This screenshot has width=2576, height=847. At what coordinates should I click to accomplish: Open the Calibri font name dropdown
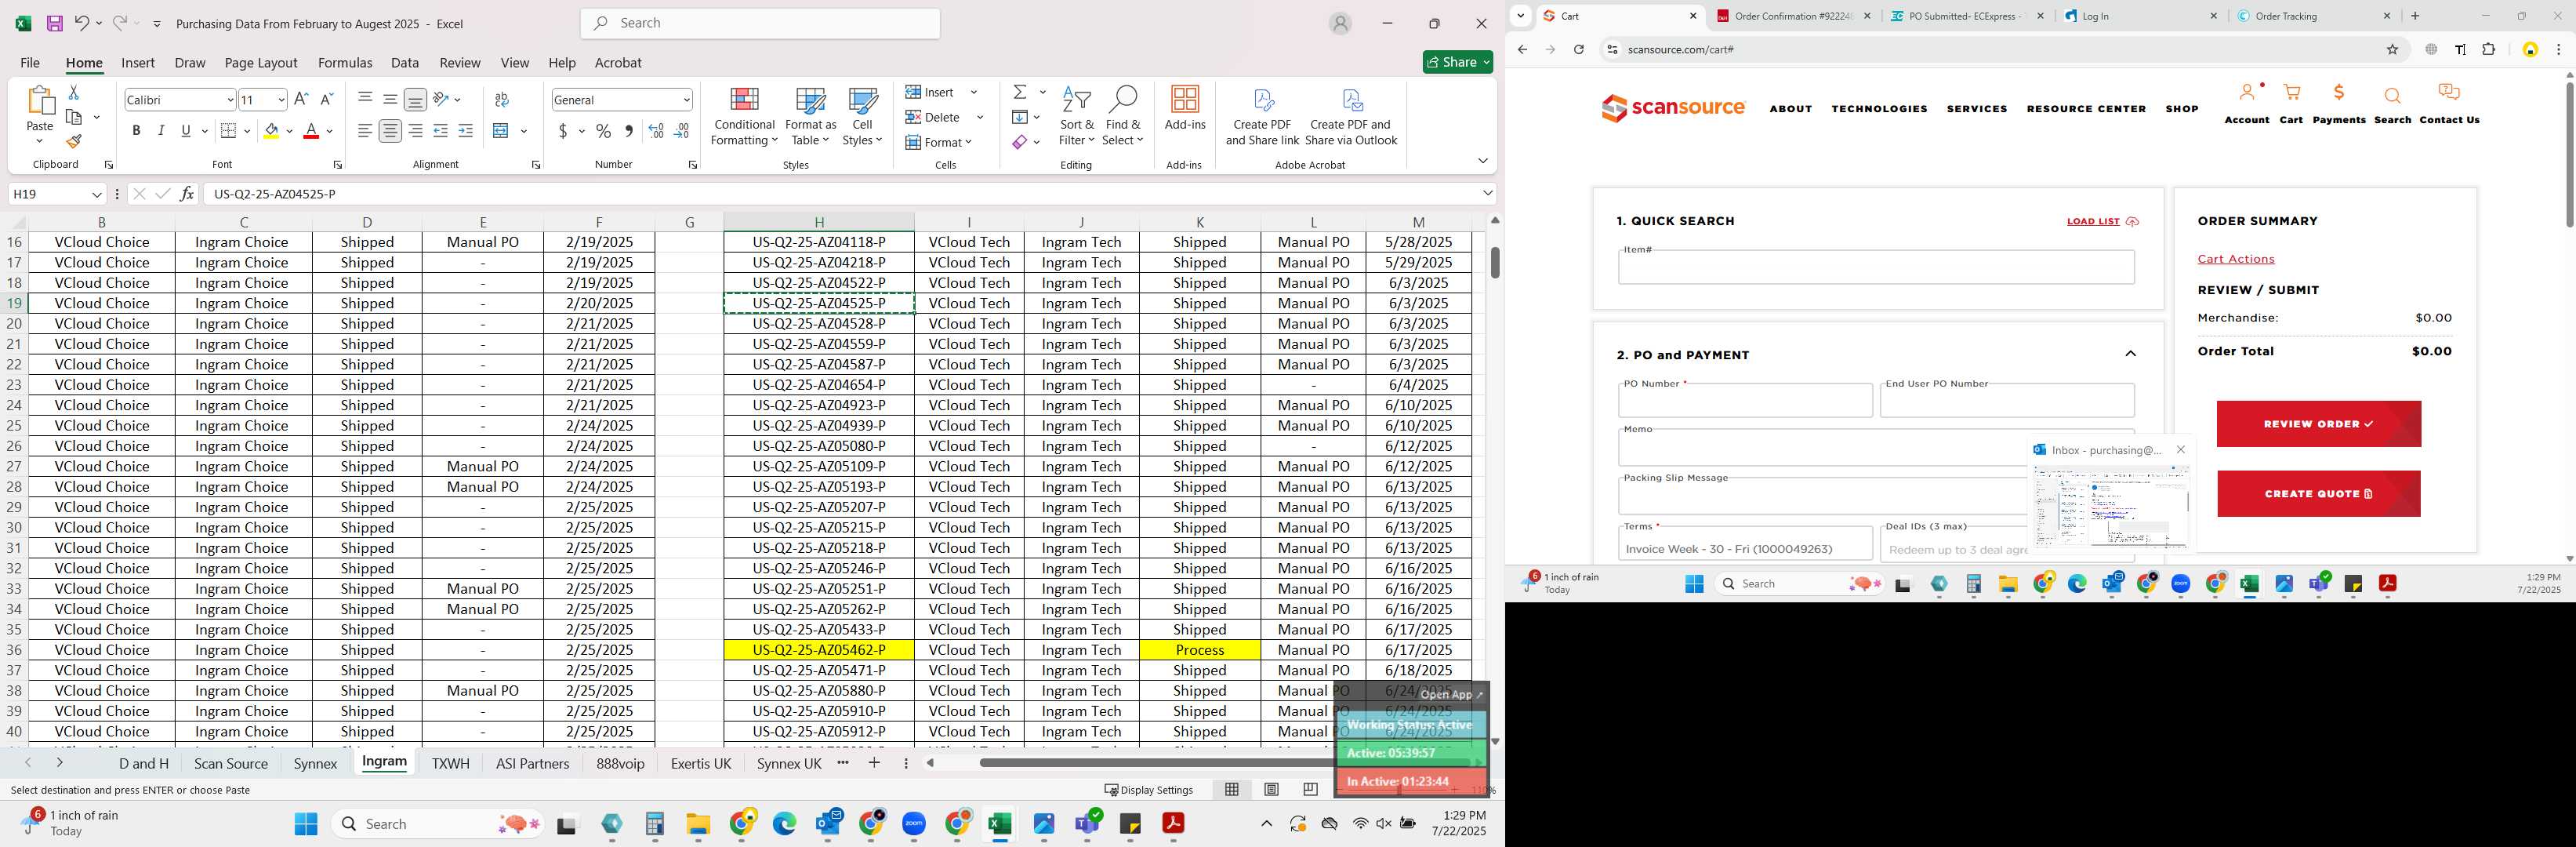pos(230,100)
